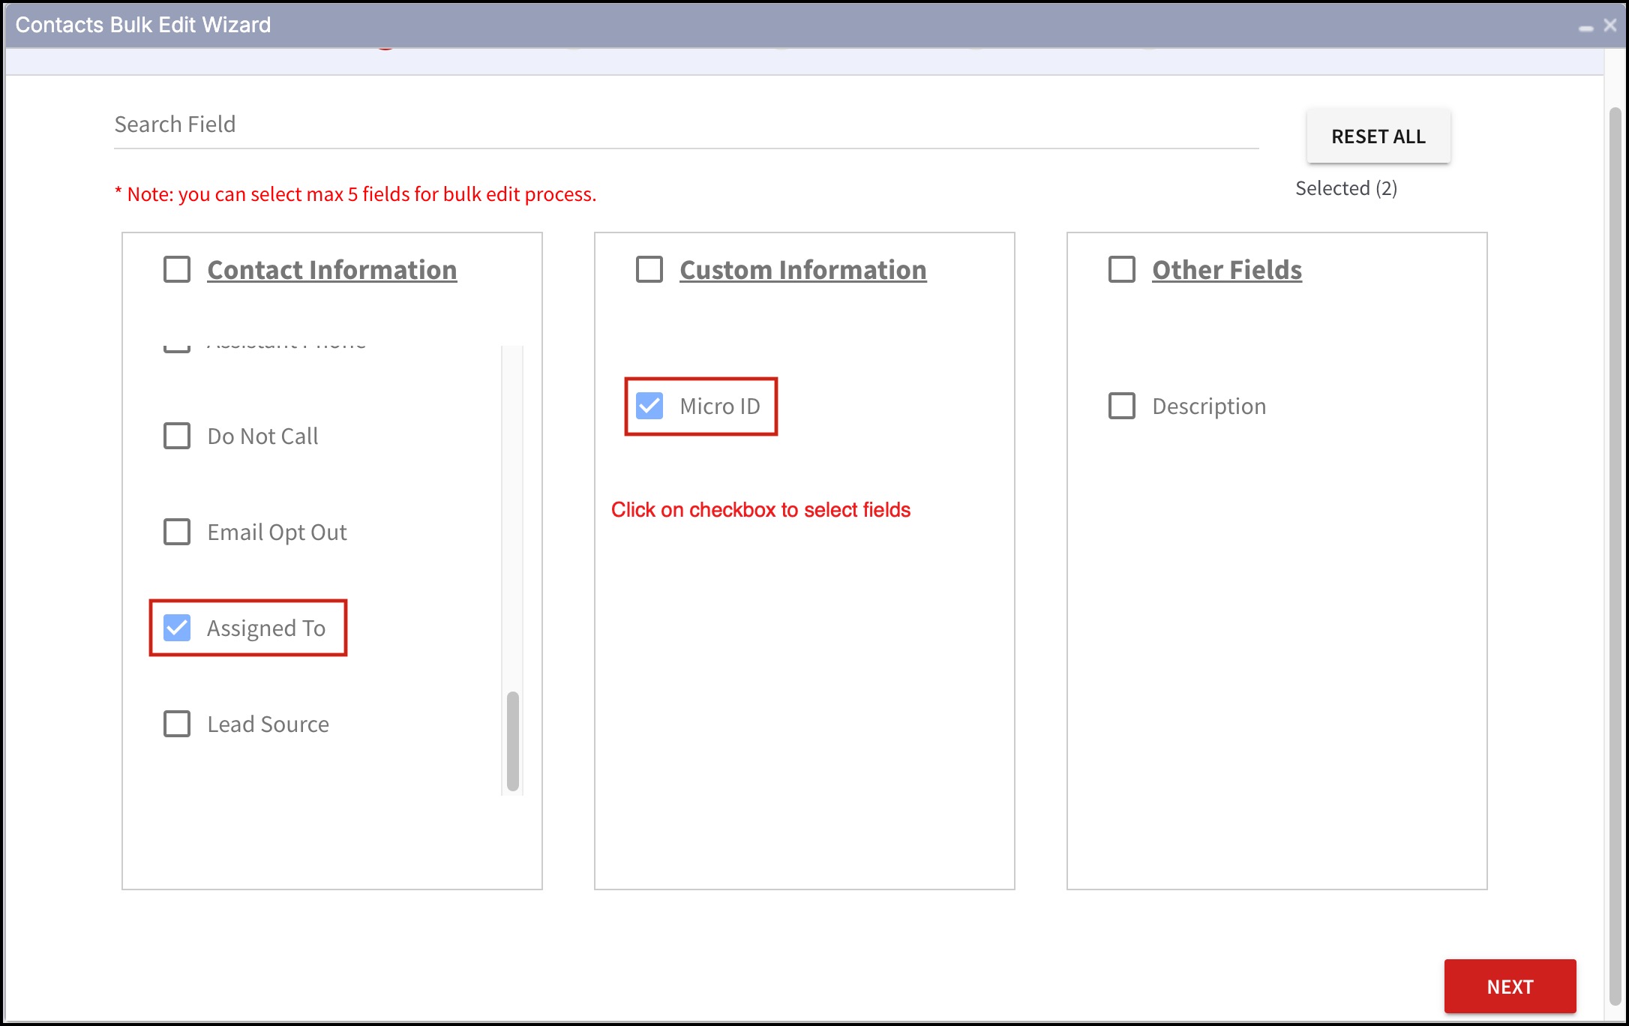Check the Other Fields select-all checkbox
The height and width of the screenshot is (1026, 1629).
click(1122, 269)
